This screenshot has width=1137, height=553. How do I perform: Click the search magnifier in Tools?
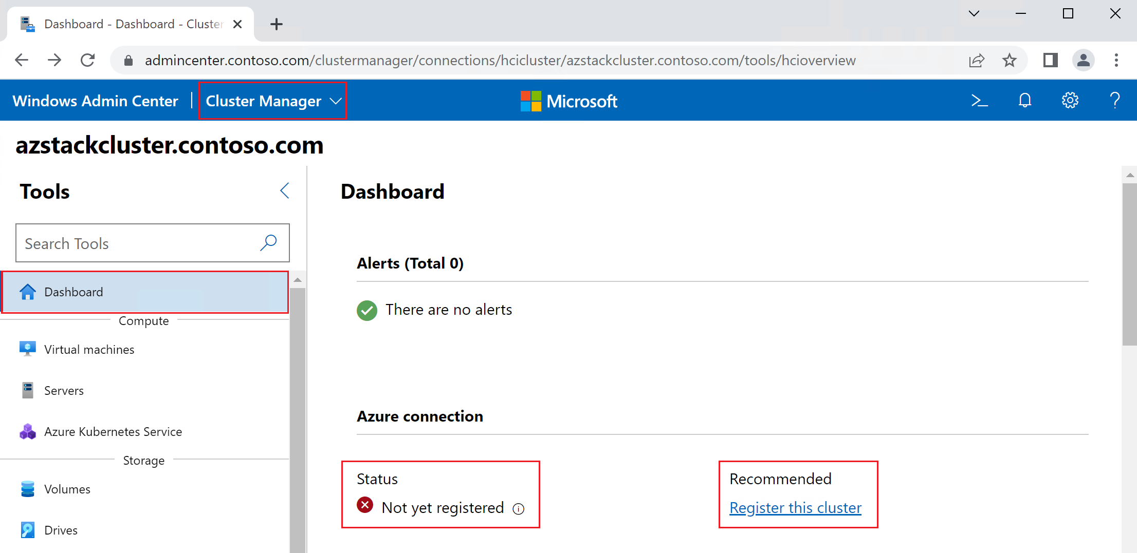[x=268, y=243]
